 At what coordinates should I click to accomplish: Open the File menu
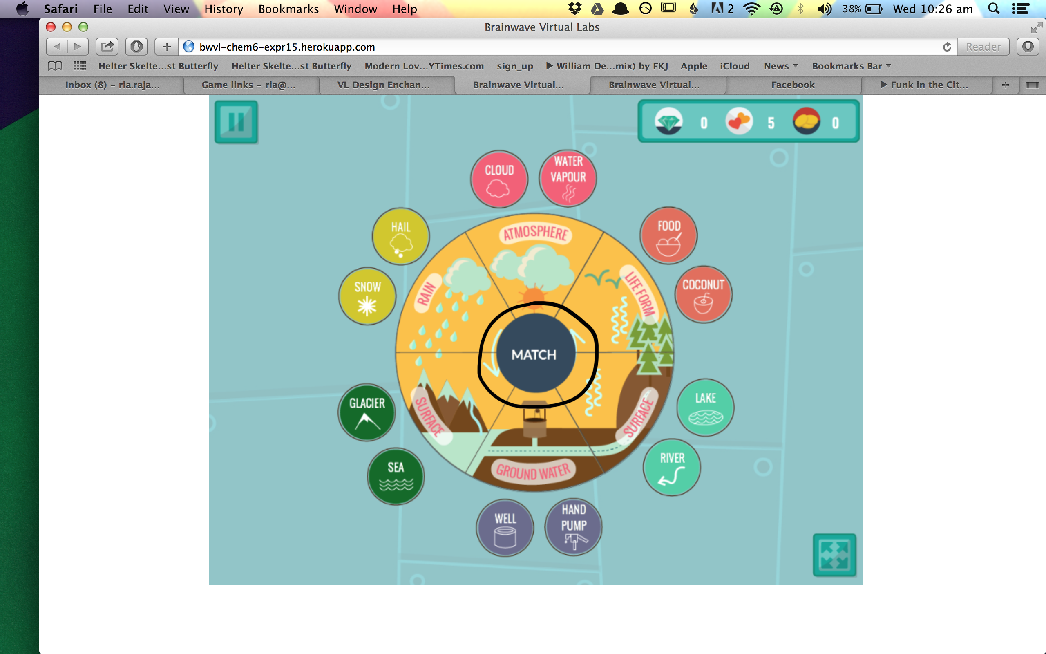tap(103, 9)
